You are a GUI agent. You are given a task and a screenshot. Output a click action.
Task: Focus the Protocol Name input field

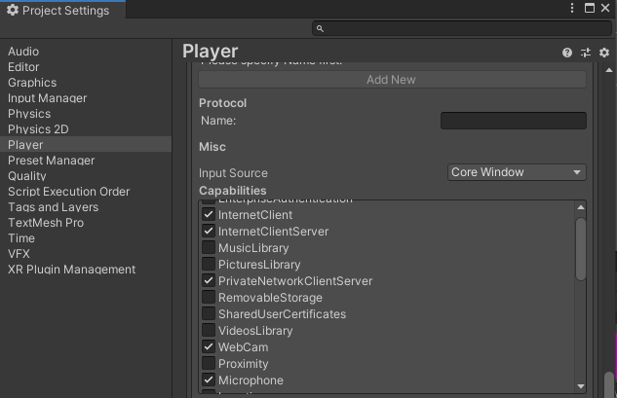click(514, 121)
